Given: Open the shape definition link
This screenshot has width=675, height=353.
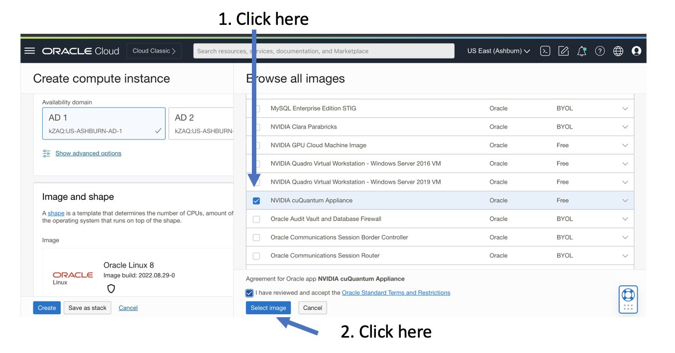Looking at the screenshot, I should pyautogui.click(x=56, y=213).
